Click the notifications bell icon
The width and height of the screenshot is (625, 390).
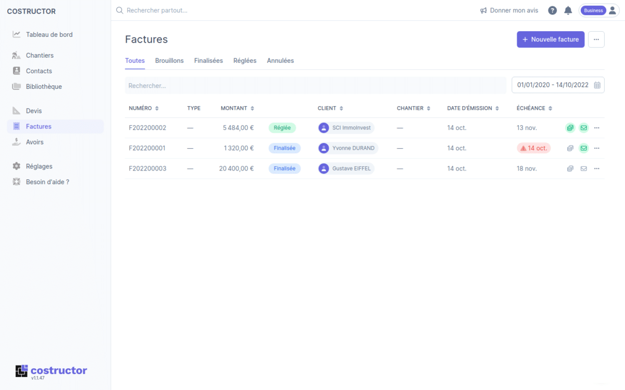click(x=568, y=10)
